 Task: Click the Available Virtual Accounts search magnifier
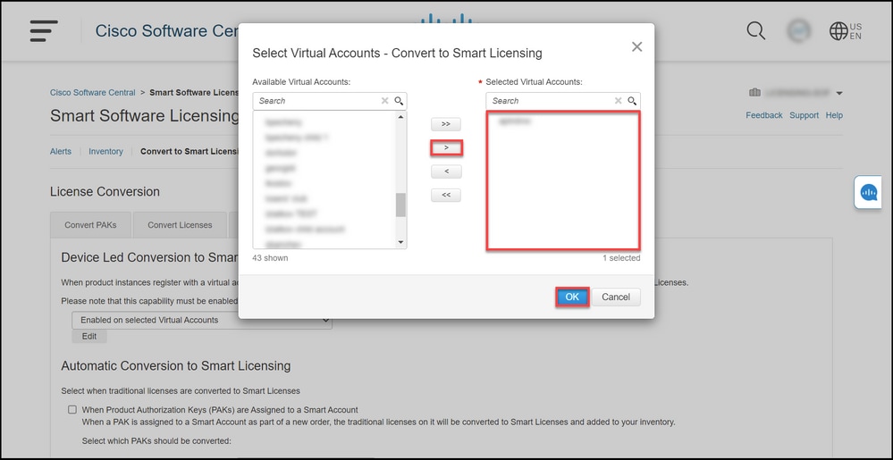399,101
